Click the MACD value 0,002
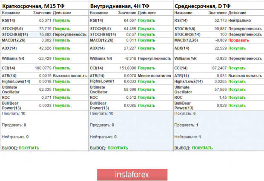Viewport: 264px width, 181px height. click(46, 40)
